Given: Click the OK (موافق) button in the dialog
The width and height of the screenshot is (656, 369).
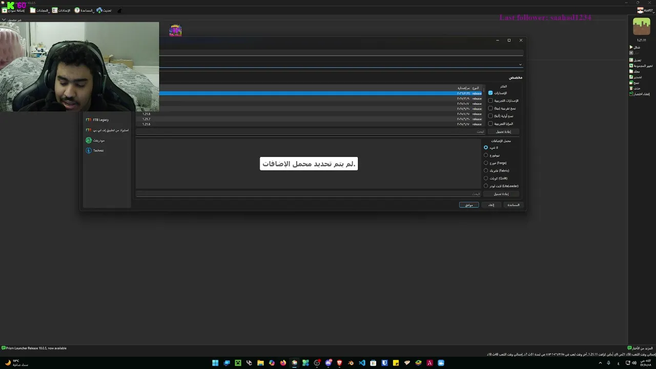Looking at the screenshot, I should pos(469,205).
